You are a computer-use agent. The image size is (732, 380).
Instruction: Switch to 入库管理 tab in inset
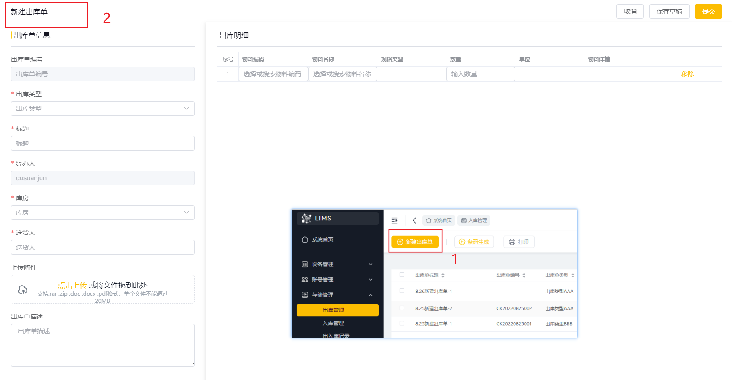(x=474, y=220)
